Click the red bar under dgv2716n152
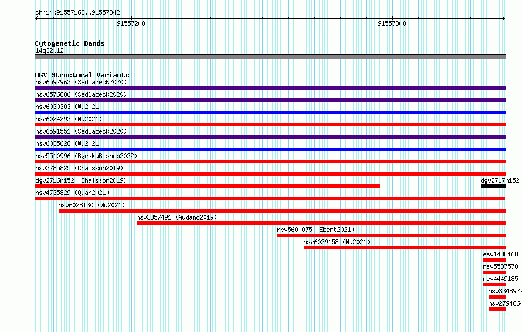 click(x=208, y=186)
